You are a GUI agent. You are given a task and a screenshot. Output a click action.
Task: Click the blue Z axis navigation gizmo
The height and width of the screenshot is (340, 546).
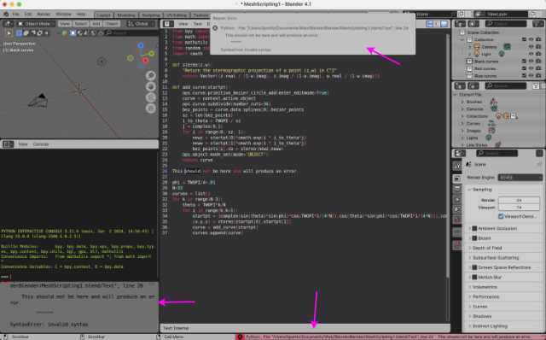pos(141,45)
